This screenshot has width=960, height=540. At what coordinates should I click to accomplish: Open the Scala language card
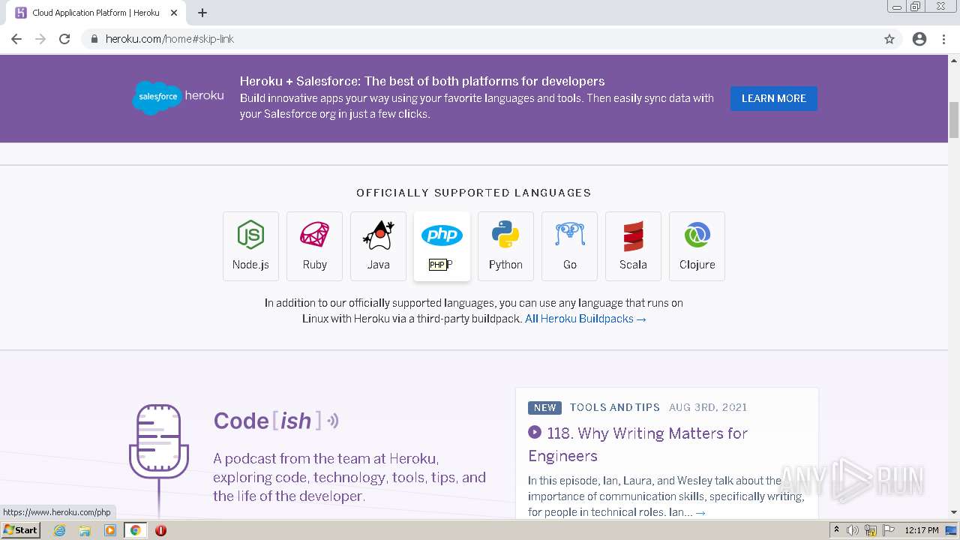coord(633,246)
